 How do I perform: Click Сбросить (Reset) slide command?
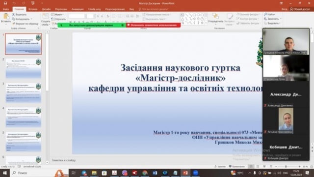pyautogui.click(x=58, y=19)
